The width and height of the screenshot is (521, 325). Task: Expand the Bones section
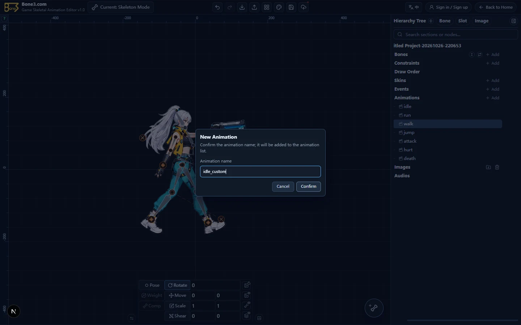[401, 55]
